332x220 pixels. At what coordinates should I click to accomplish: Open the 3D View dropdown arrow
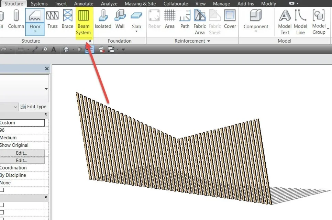click(x=73, y=49)
